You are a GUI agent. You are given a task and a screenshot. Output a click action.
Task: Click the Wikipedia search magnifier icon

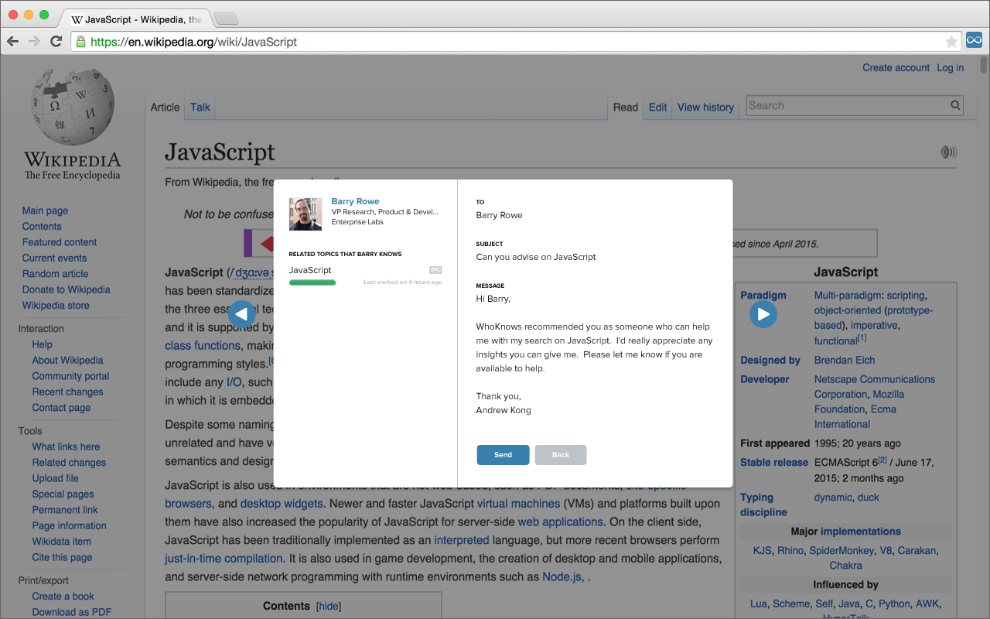click(x=956, y=106)
